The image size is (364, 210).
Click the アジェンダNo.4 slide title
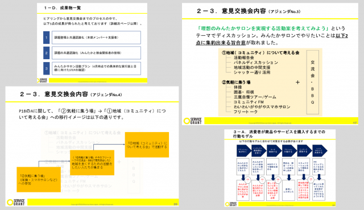71,94
